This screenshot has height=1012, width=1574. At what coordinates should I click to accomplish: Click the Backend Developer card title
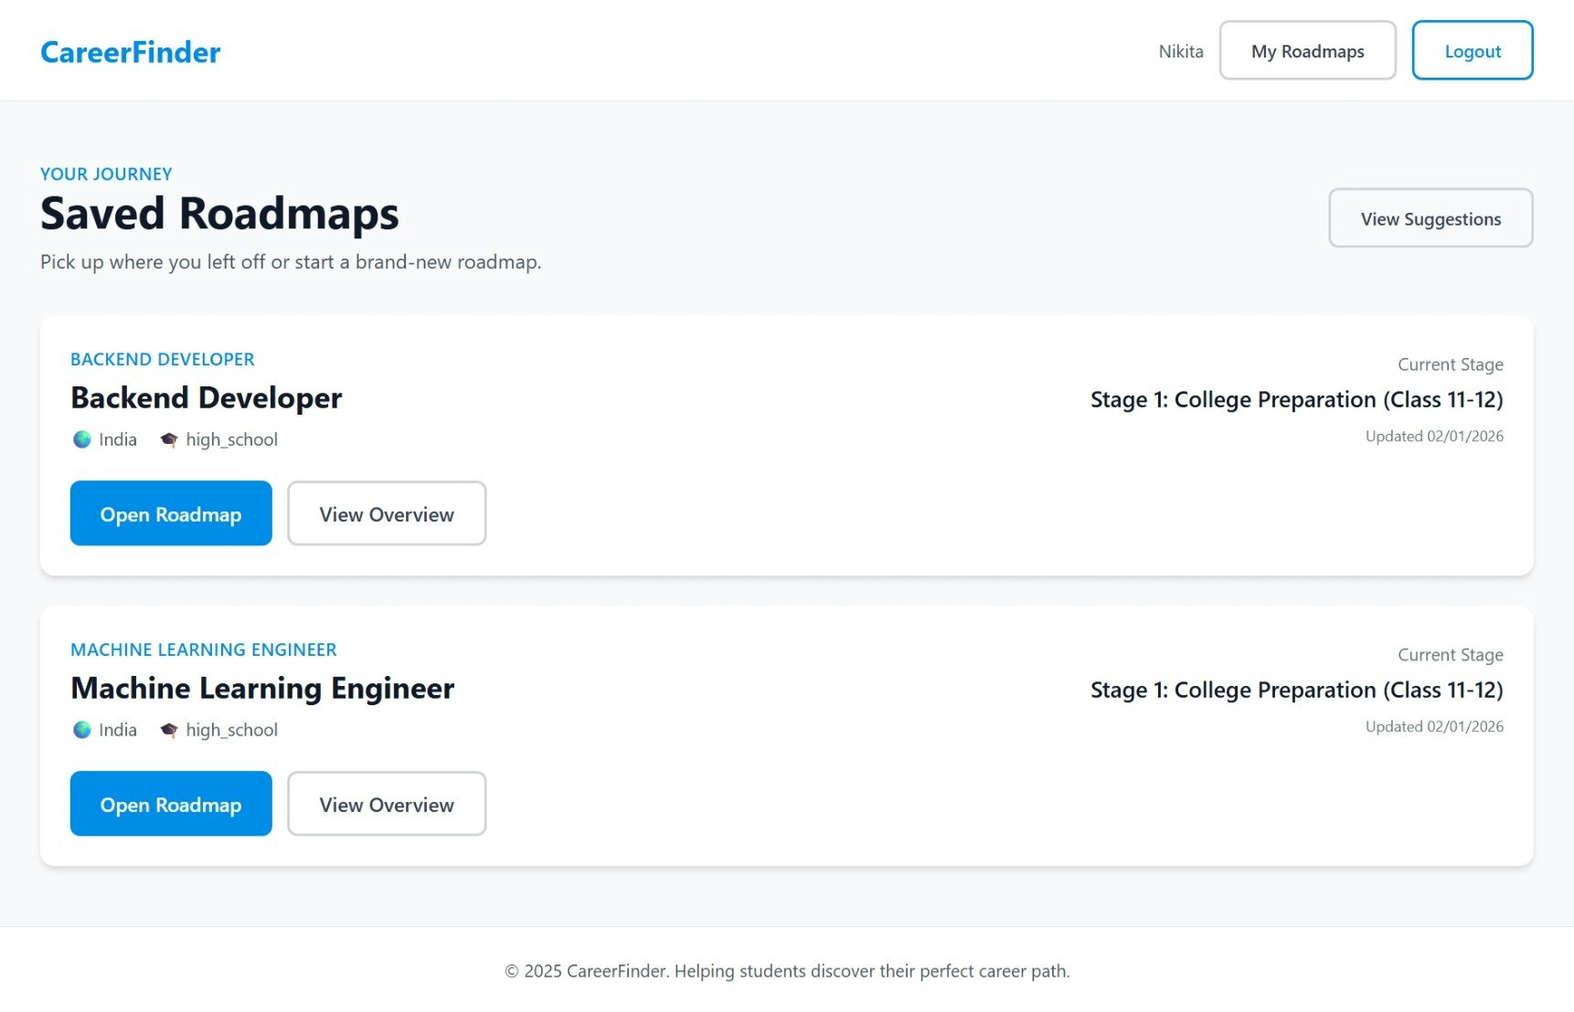pos(207,397)
